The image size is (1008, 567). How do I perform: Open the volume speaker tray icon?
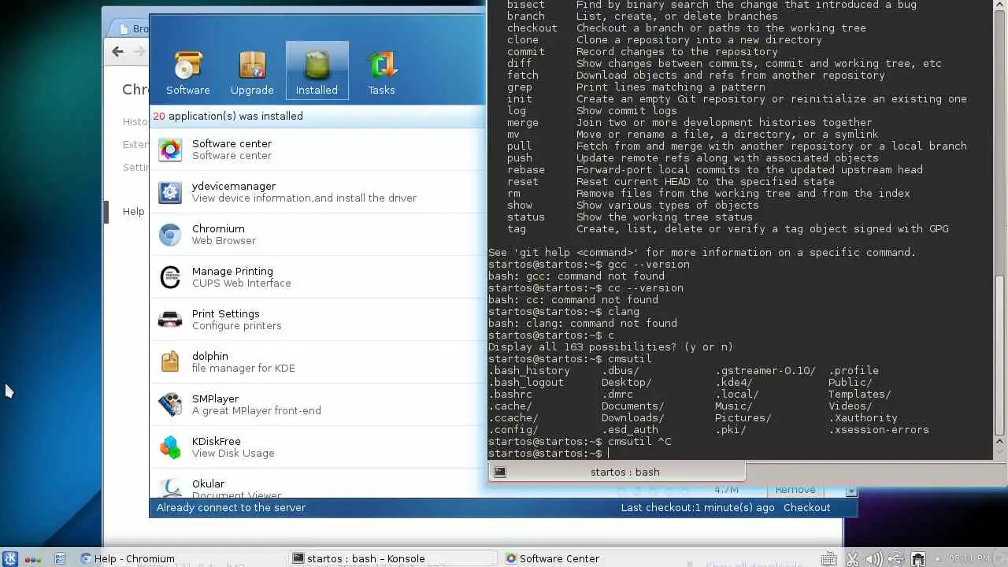[873, 559]
